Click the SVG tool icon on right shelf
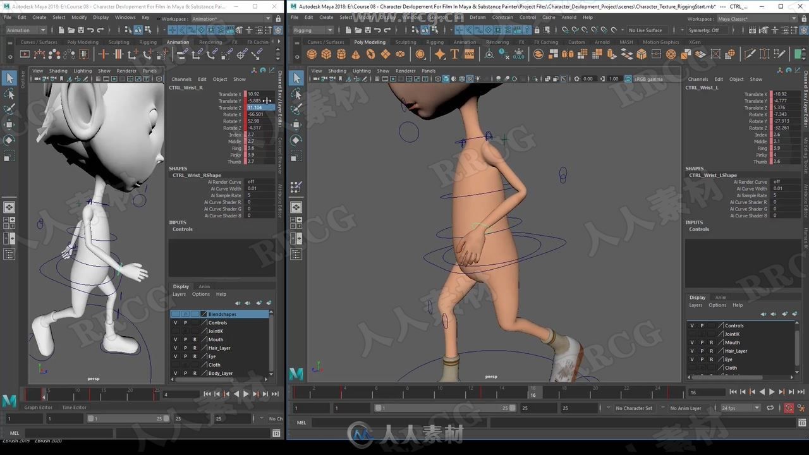 [469, 54]
